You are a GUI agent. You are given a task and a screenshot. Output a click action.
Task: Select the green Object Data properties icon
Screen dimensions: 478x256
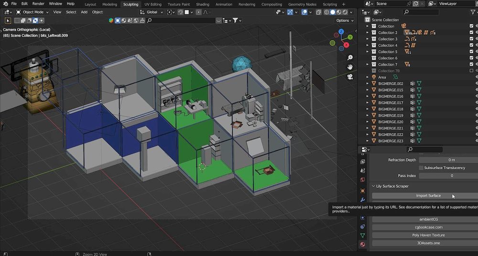click(x=363, y=236)
